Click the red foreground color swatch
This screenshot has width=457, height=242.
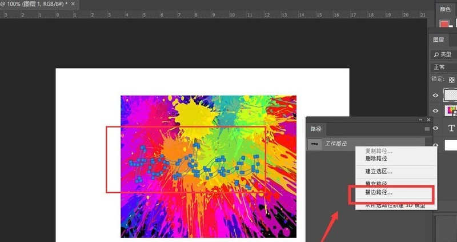[x=444, y=25]
